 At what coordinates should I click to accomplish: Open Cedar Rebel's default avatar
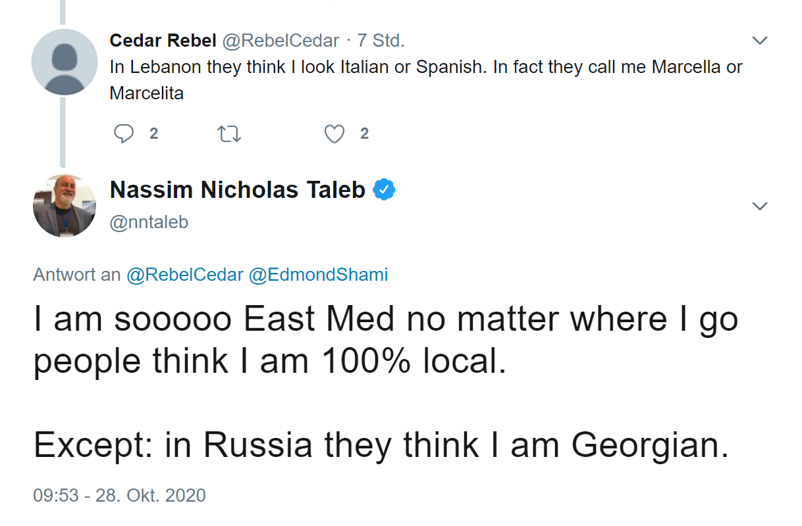[64, 61]
